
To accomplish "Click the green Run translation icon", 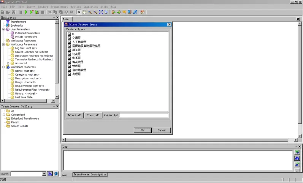I will pos(26,12).
